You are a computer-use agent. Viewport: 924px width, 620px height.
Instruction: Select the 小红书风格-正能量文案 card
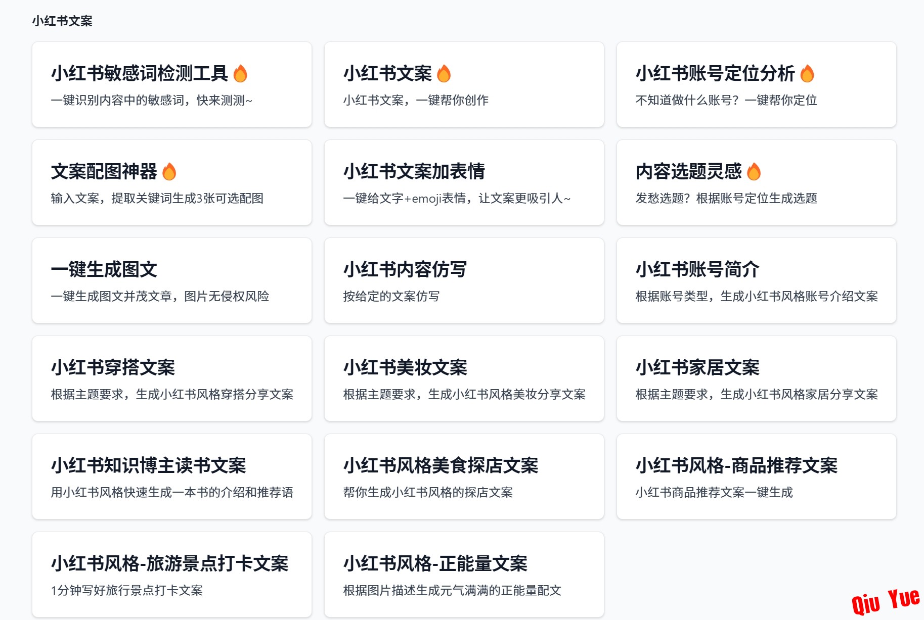[x=464, y=575]
